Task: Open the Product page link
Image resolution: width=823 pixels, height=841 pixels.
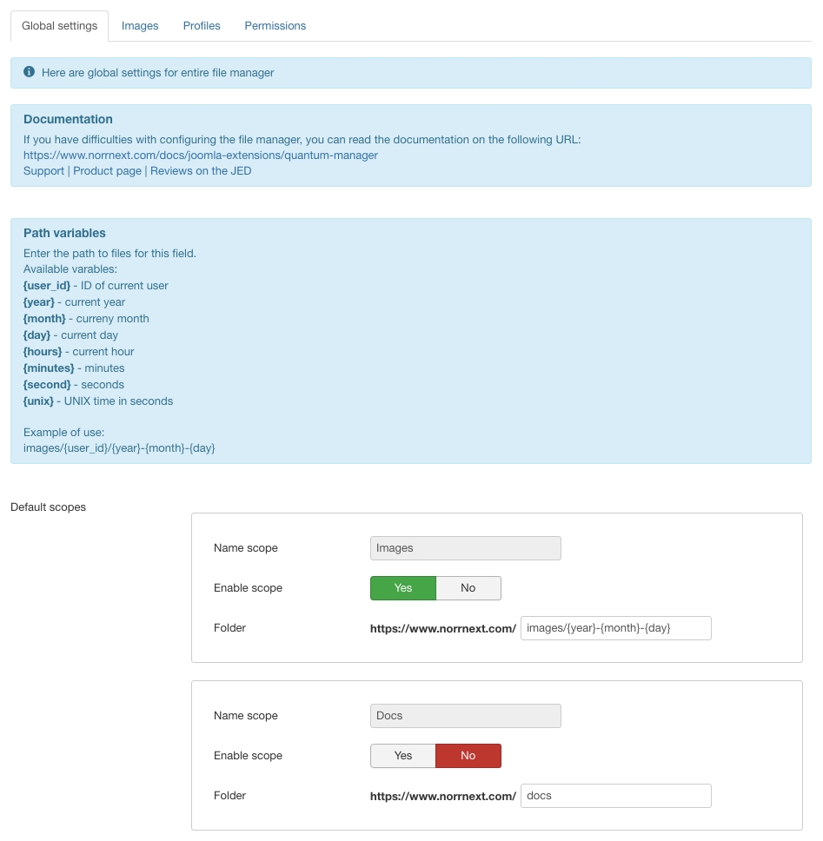Action: point(107,171)
